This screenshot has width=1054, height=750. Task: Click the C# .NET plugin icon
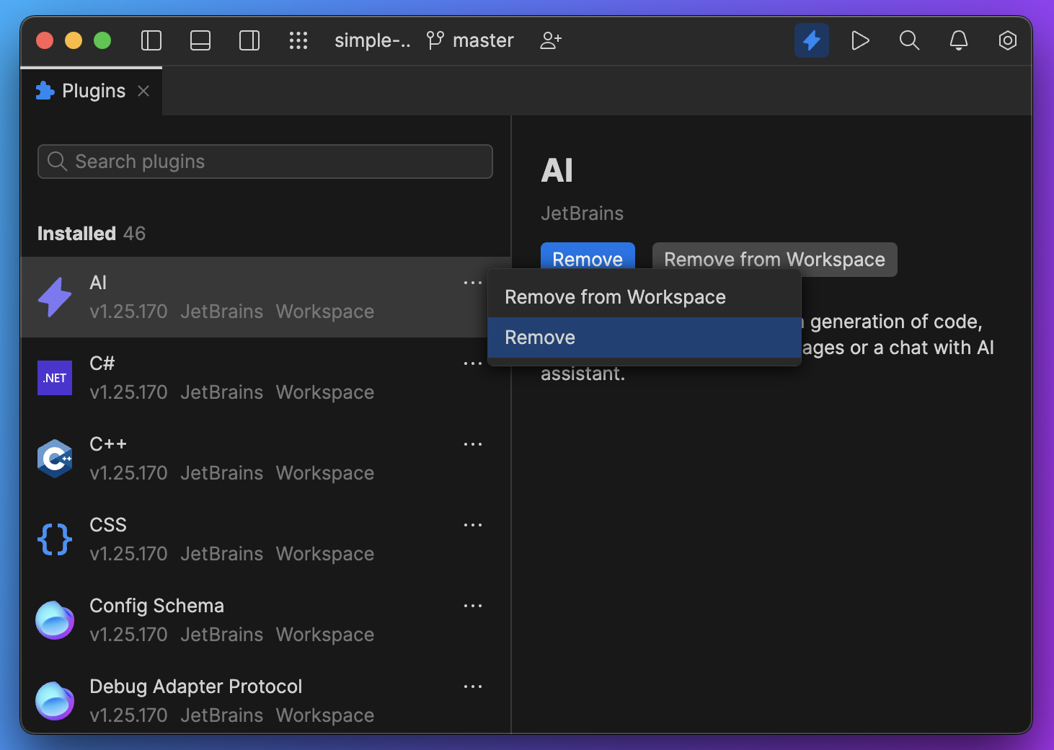[x=55, y=378]
